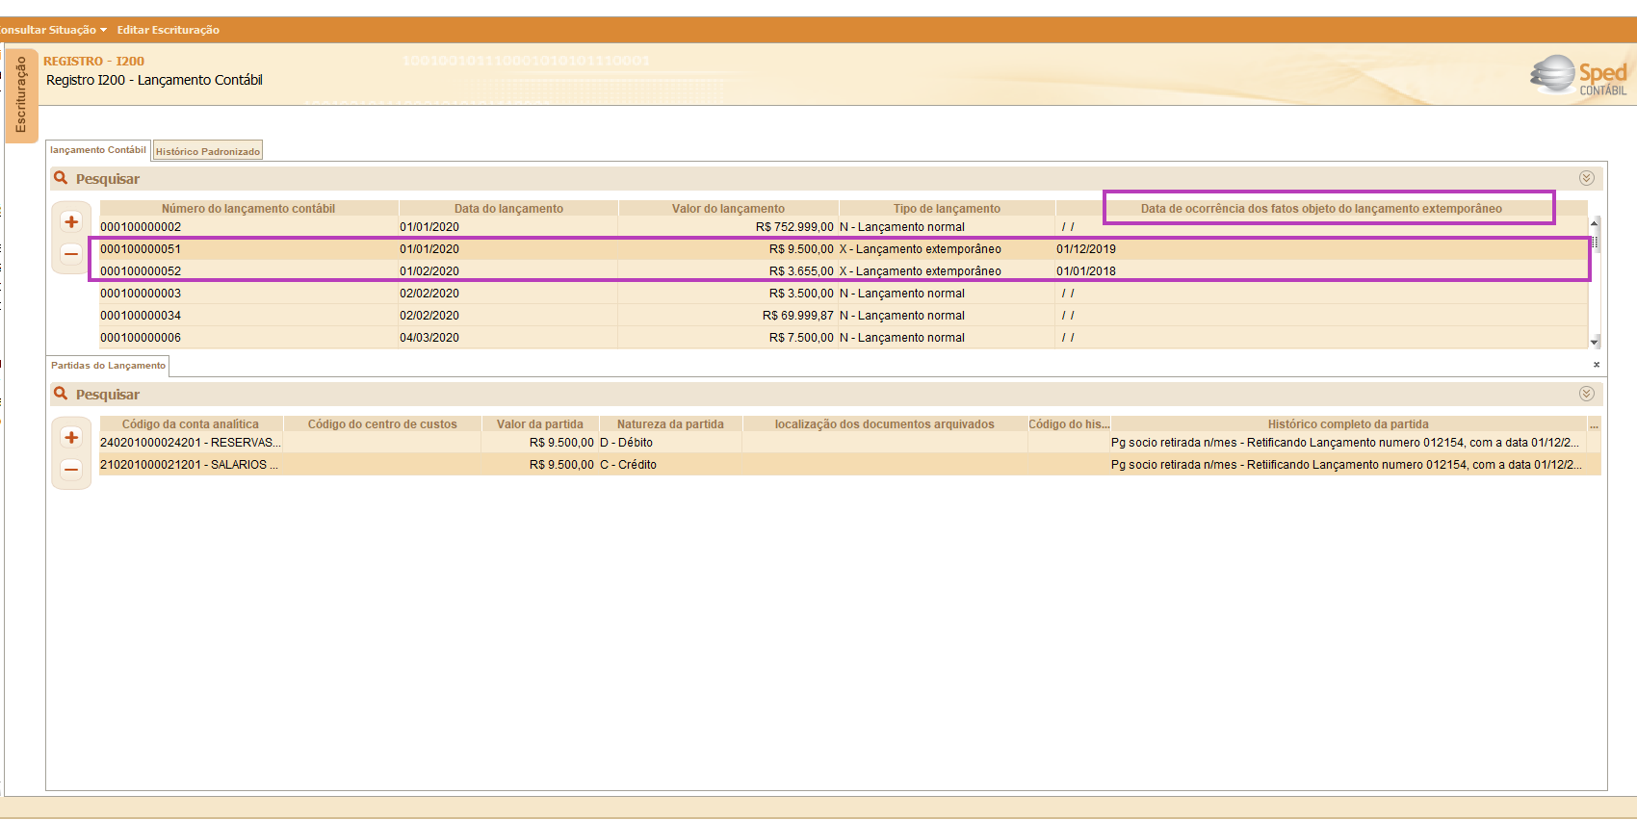Sort by Data do lançamento column header
Image resolution: width=1637 pixels, height=820 pixels.
point(508,209)
